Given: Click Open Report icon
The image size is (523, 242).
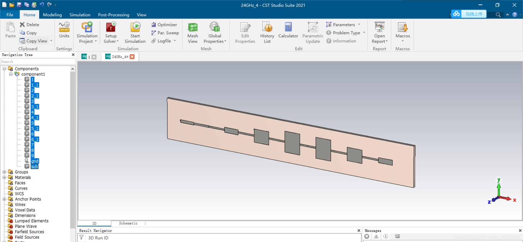Looking at the screenshot, I should click(379, 27).
